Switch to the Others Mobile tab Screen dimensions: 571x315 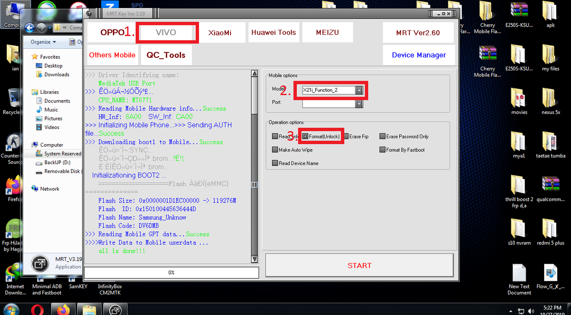coord(112,55)
